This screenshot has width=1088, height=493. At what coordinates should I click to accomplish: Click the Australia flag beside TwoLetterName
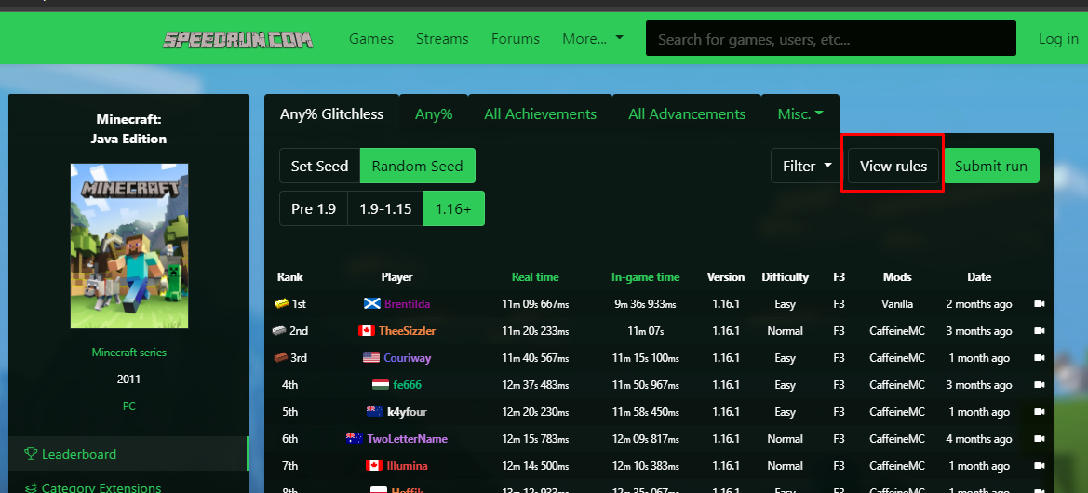[355, 439]
